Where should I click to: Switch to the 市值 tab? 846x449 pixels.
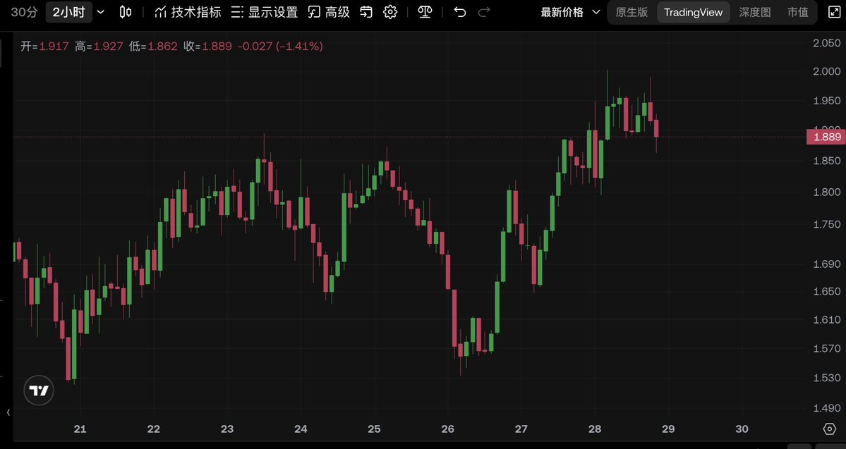798,12
